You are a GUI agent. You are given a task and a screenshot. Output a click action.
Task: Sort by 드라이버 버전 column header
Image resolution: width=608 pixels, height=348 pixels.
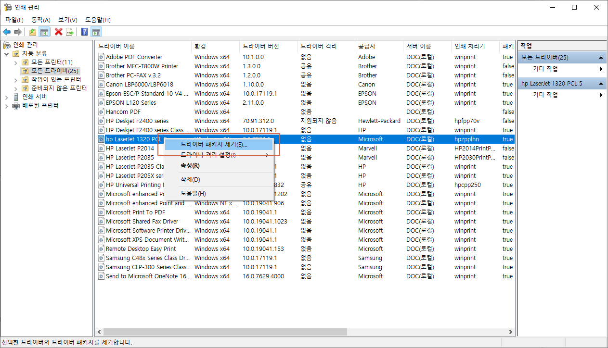coord(268,47)
